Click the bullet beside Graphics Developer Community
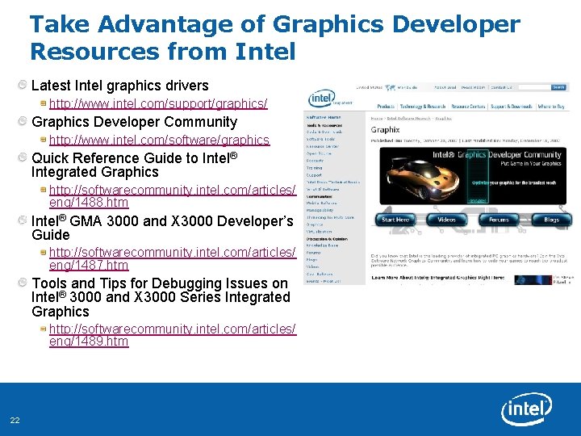581x436 pixels. click(23, 121)
